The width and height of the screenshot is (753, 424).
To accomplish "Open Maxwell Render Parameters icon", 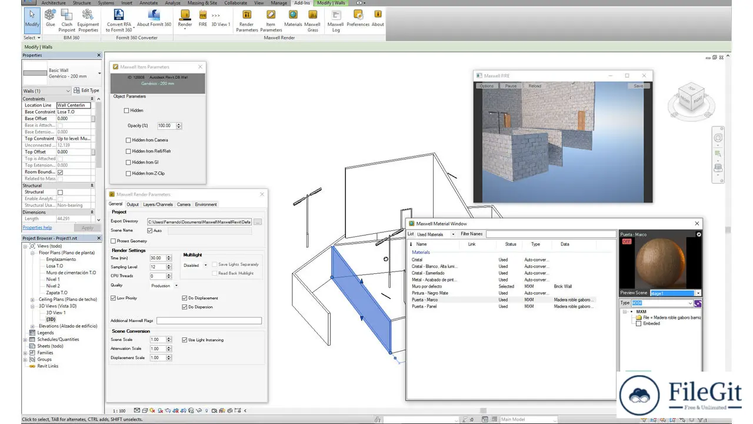I will 247,20.
